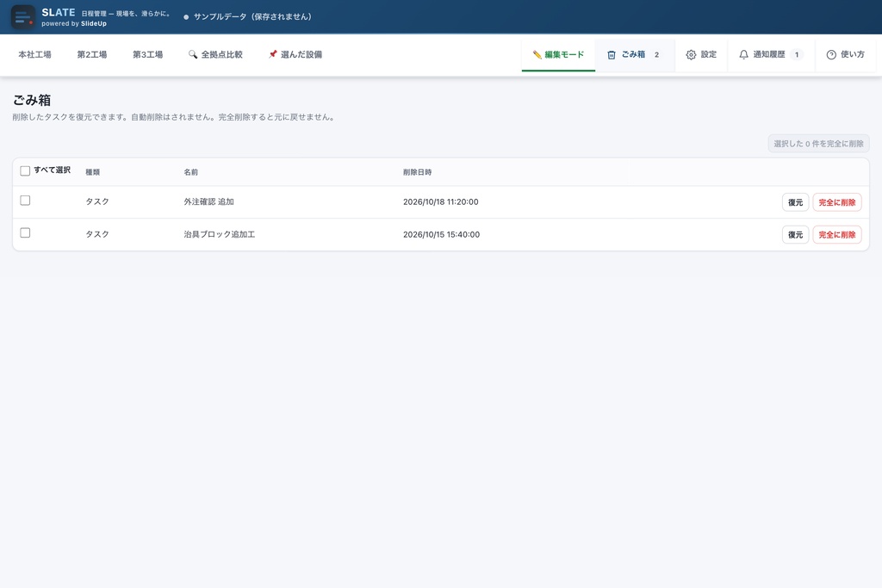Image resolution: width=882 pixels, height=588 pixels.
Task: Click 復元 for 外注確認 追加
Action: [x=795, y=202]
